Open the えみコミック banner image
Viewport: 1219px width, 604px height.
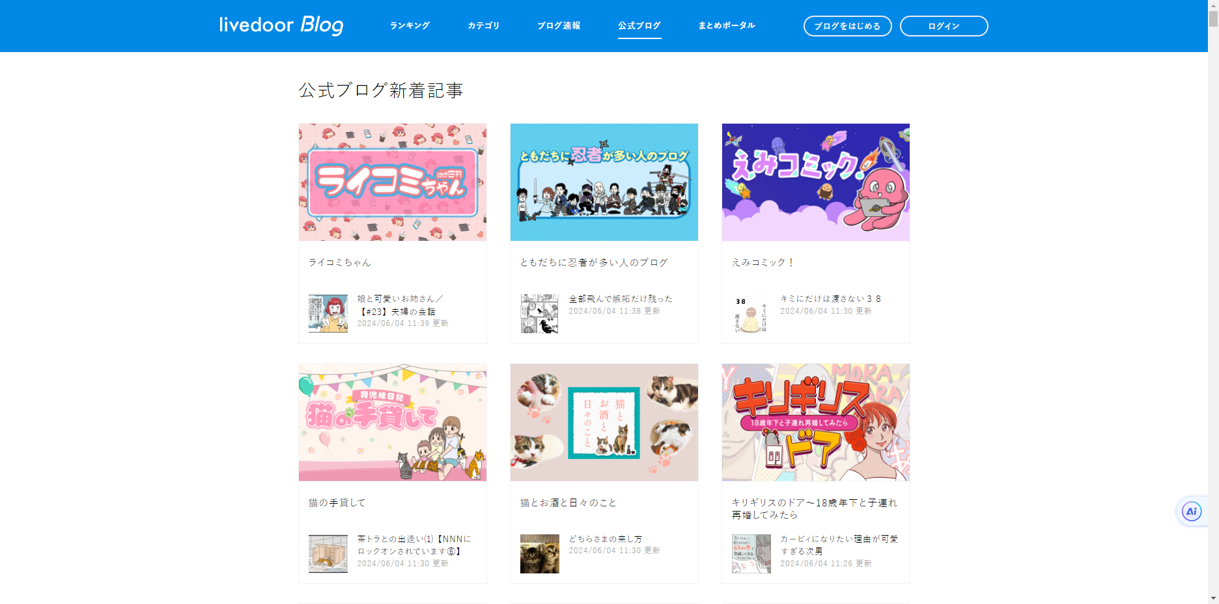[816, 182]
